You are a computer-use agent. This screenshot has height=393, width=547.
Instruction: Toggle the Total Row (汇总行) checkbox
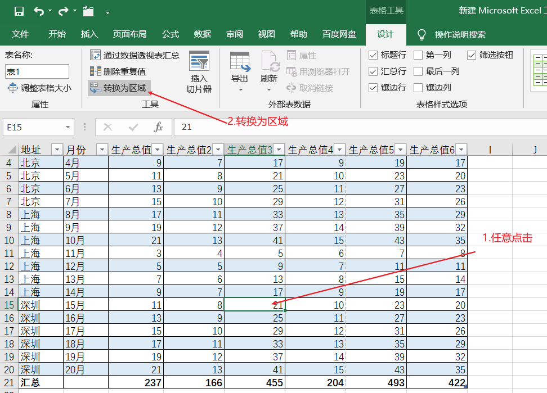[373, 71]
